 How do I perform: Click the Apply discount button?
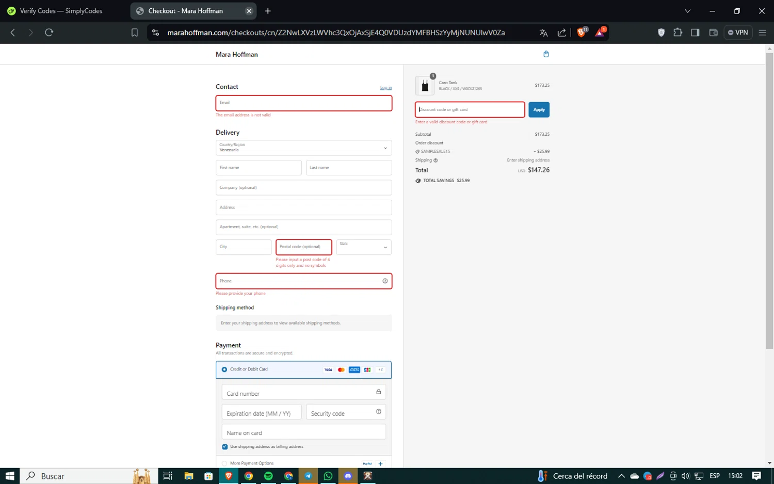coord(539,109)
